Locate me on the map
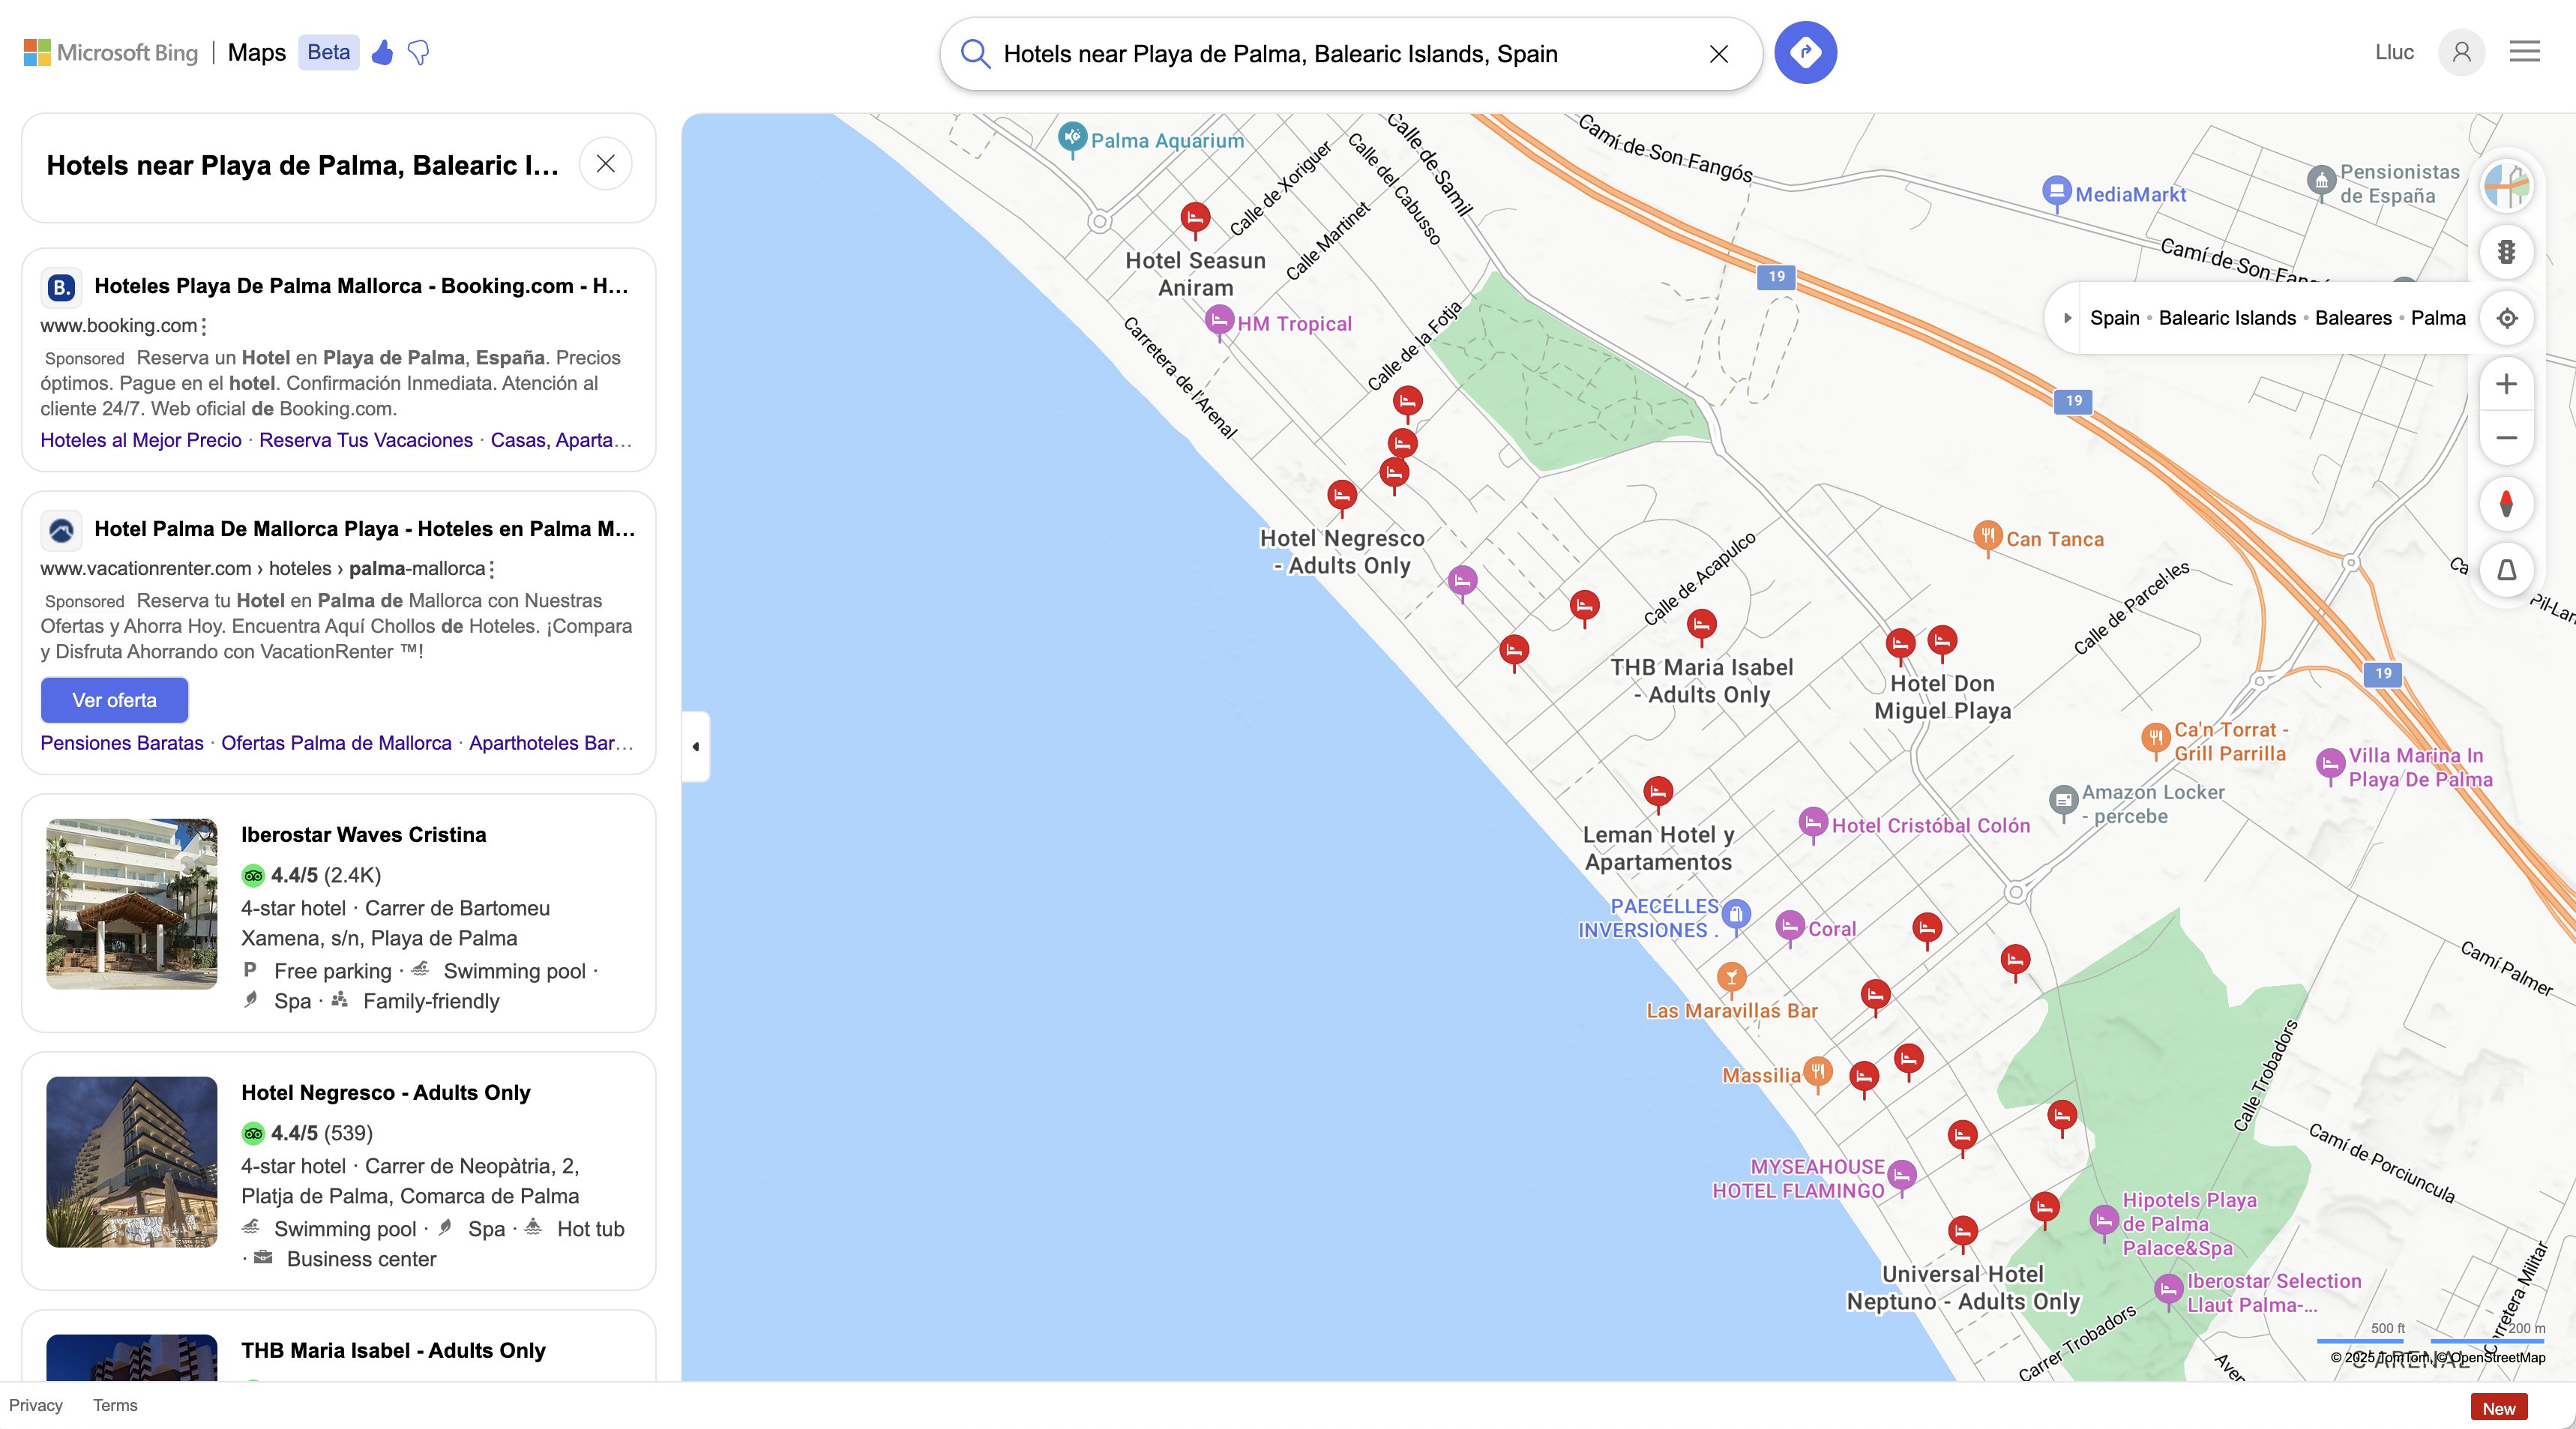 pos(2506,318)
